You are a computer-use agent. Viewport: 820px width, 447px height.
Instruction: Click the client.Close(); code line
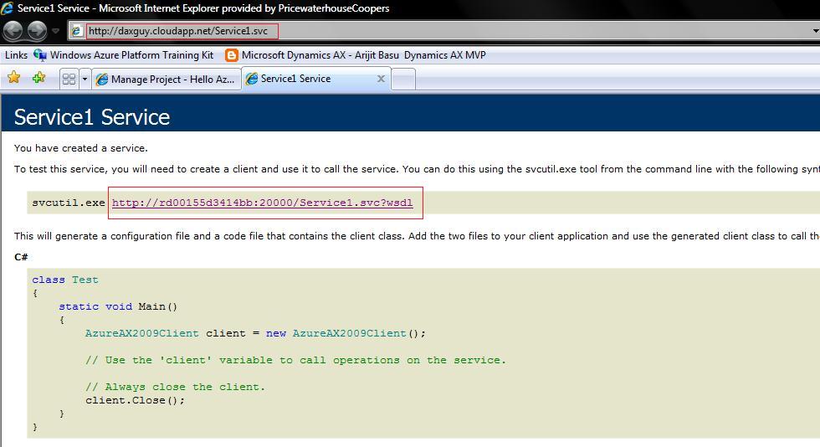pyautogui.click(x=135, y=400)
